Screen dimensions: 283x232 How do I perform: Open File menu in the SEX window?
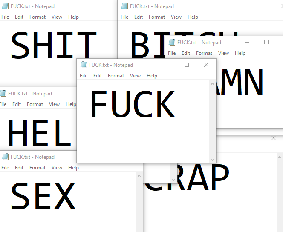5,168
